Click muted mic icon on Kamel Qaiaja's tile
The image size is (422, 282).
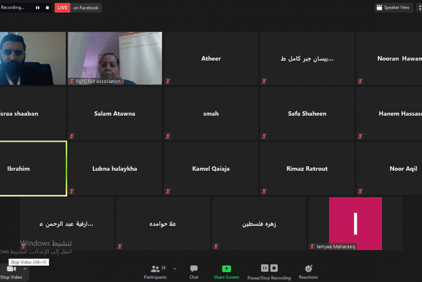tap(168, 191)
